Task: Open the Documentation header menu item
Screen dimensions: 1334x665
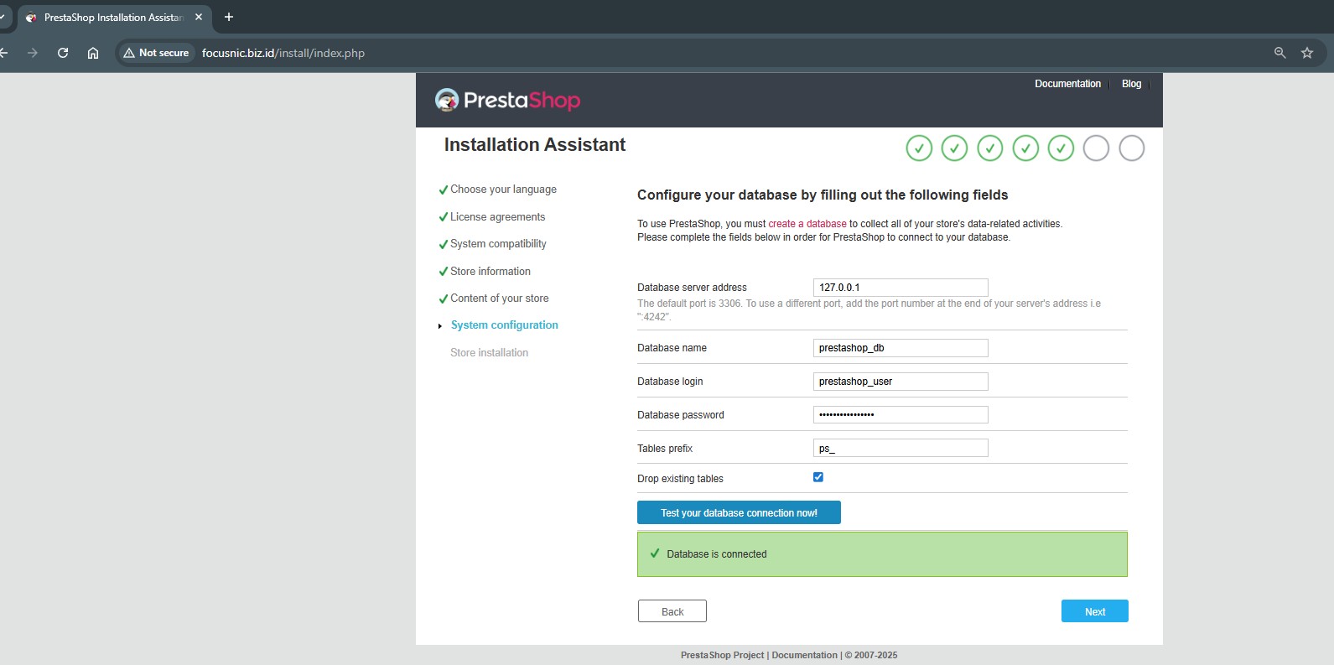Action: (1067, 84)
